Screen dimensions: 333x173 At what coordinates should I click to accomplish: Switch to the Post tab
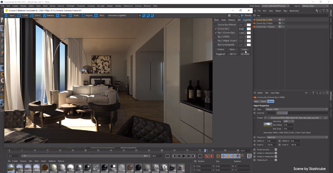[216, 20]
